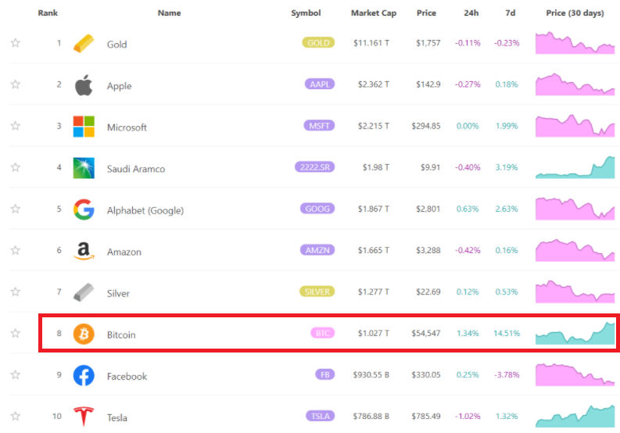This screenshot has height=433, width=620.
Task: Open Gold's 30-day price chart
Action: point(575,43)
